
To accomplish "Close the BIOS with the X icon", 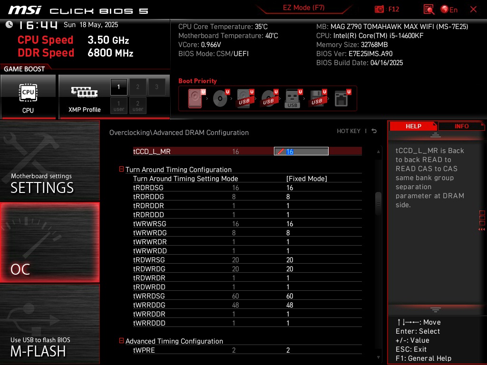I will [x=473, y=10].
